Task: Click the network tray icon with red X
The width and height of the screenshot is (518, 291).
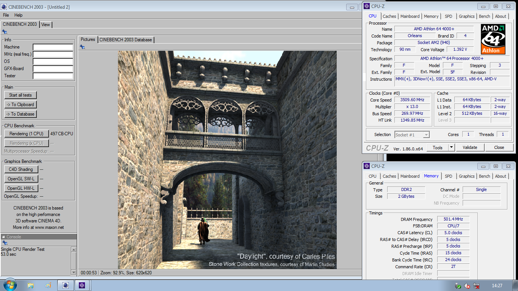Action: pos(476,286)
